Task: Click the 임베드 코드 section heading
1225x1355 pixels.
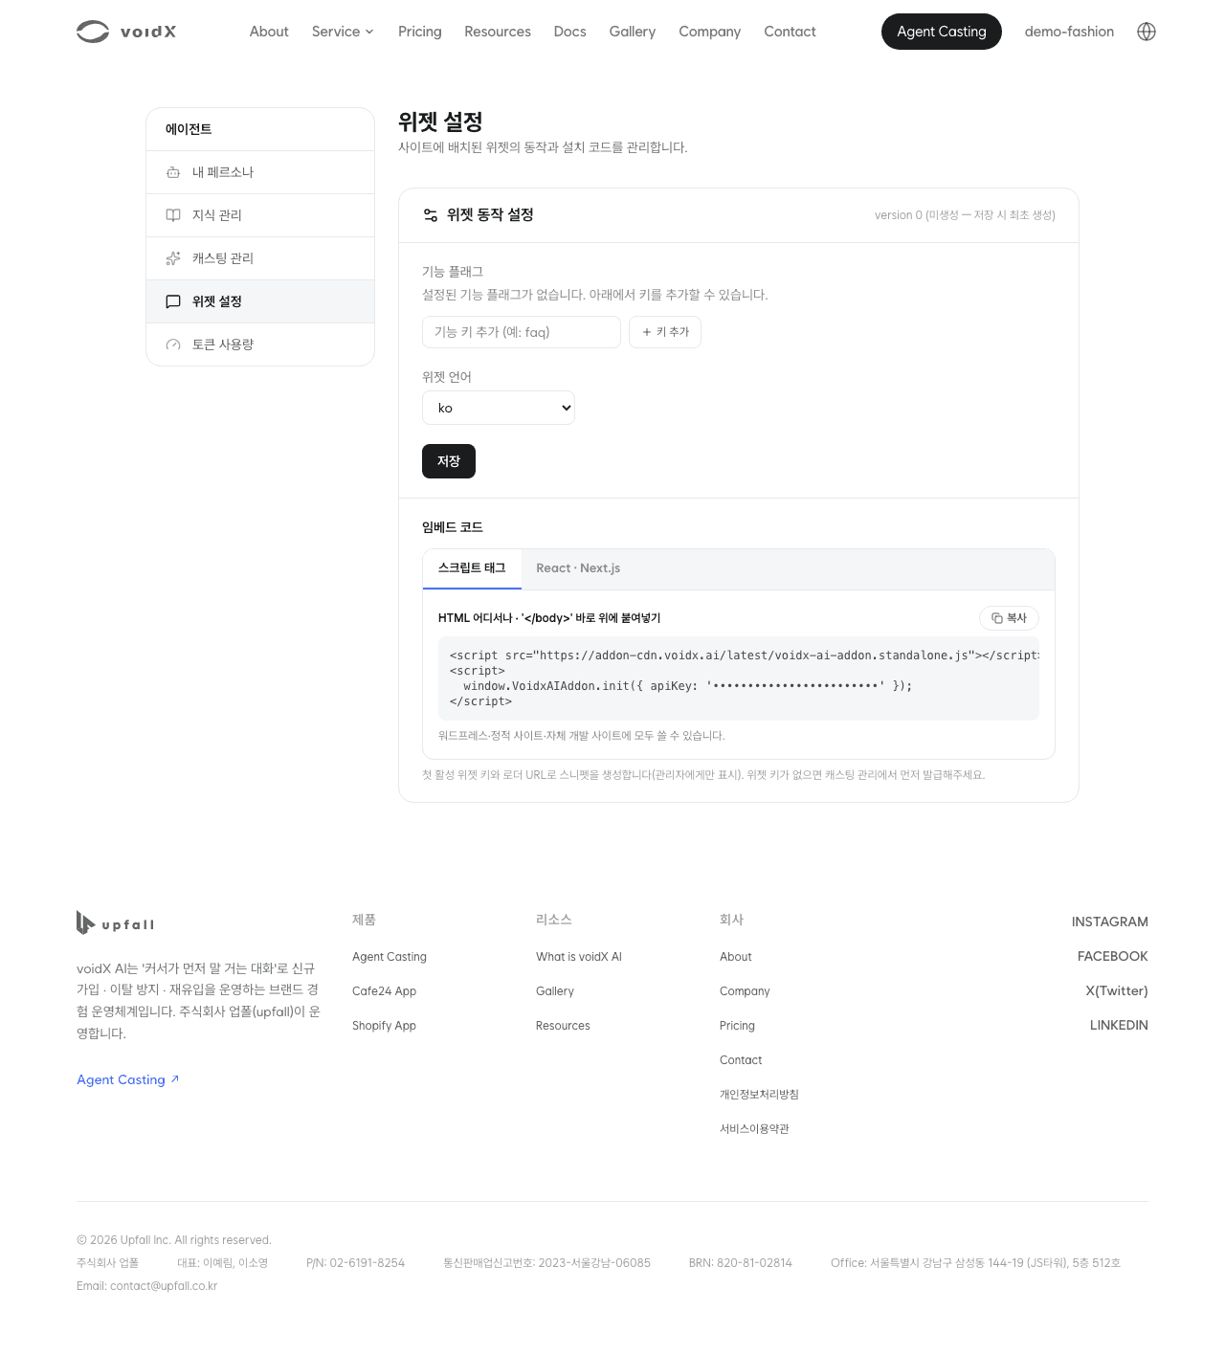Action: point(453,527)
